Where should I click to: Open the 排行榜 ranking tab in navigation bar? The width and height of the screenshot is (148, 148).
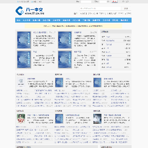tap(115, 20)
